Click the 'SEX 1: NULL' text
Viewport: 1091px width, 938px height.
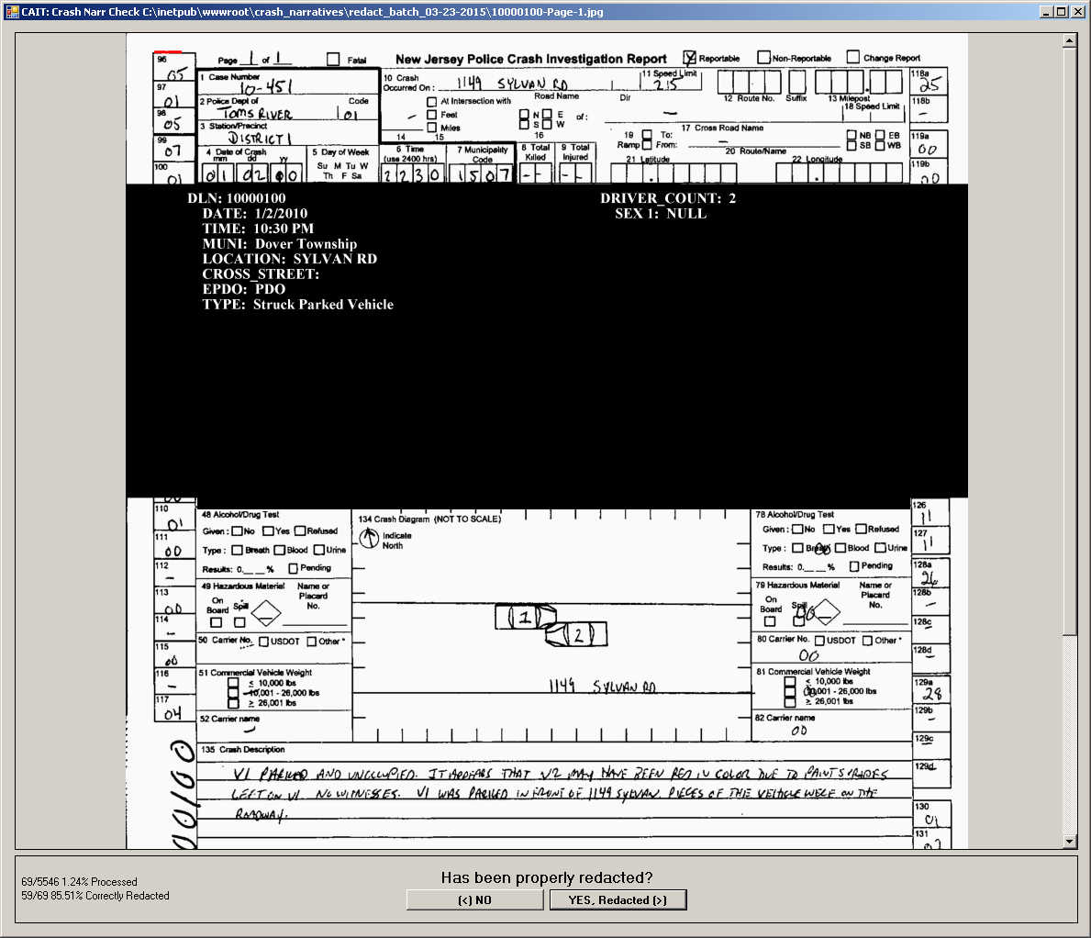[x=661, y=214]
